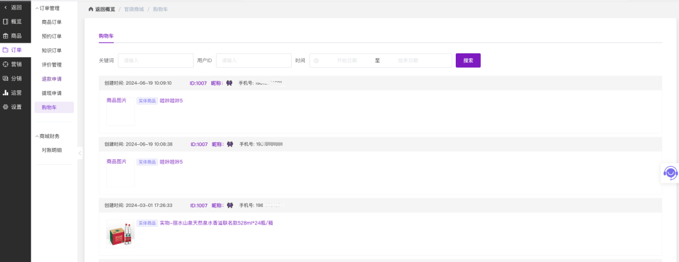Screen dimensions: 679x262
Task: Select 购物车 in the submenu
Action: (x=54, y=107)
